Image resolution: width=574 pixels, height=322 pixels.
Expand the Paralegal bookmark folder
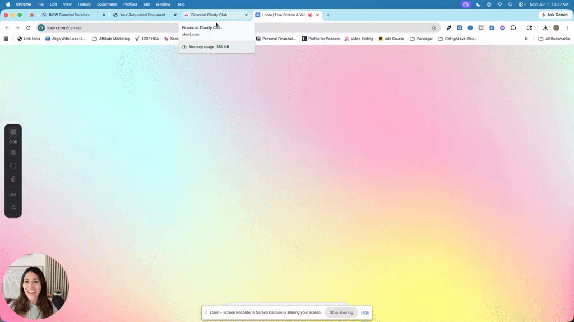(x=421, y=39)
